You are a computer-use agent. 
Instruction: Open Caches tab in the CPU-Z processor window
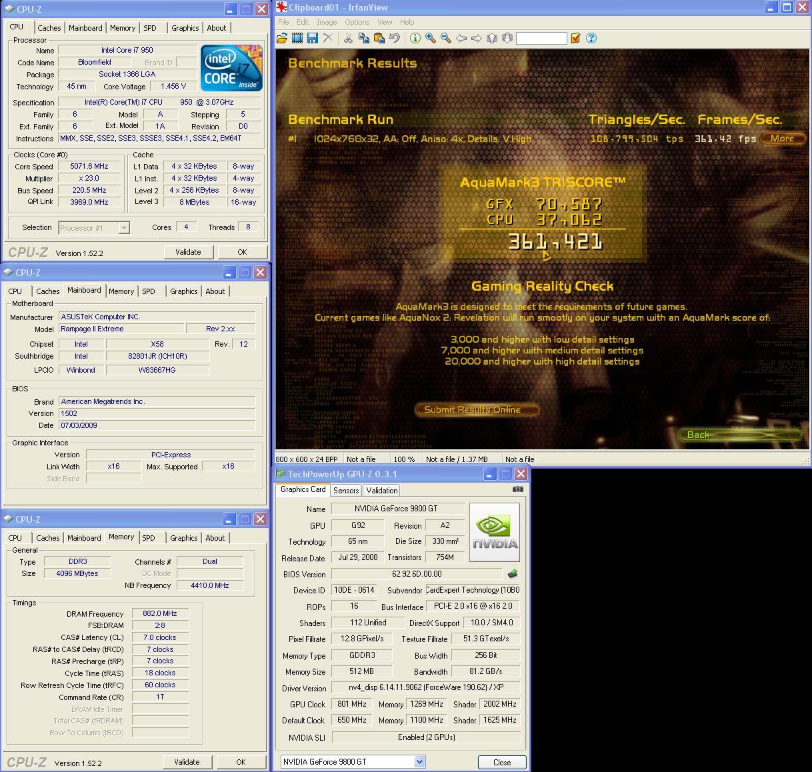pyautogui.click(x=49, y=28)
